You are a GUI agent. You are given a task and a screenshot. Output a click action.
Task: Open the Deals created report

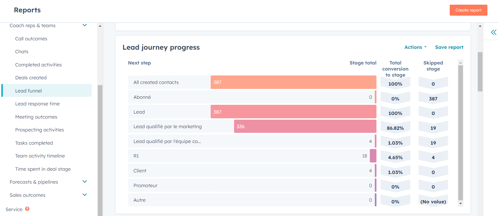pyautogui.click(x=31, y=77)
